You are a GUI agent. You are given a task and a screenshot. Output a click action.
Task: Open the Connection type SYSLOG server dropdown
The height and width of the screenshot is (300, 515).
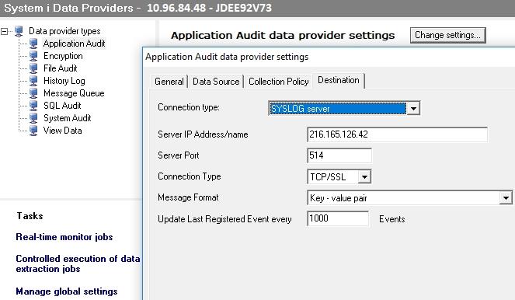coord(413,109)
